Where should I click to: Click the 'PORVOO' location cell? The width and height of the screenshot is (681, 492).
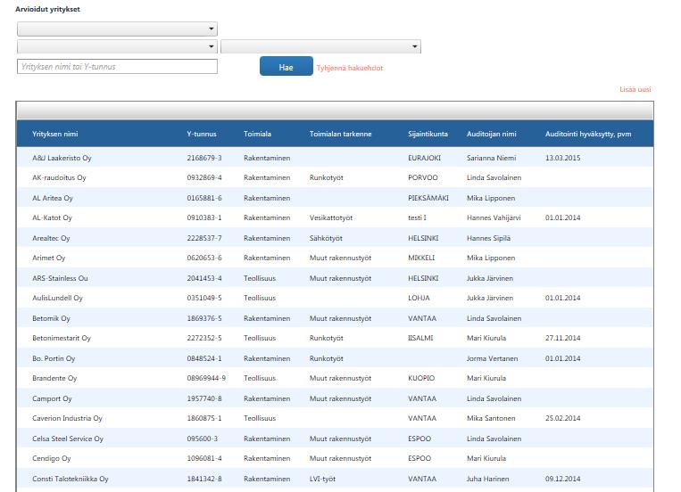422,177
